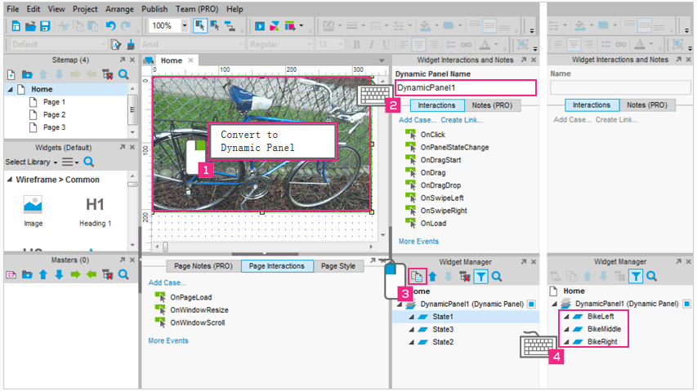
Task: Search the sitemap with magnifier icon
Action: [x=123, y=74]
